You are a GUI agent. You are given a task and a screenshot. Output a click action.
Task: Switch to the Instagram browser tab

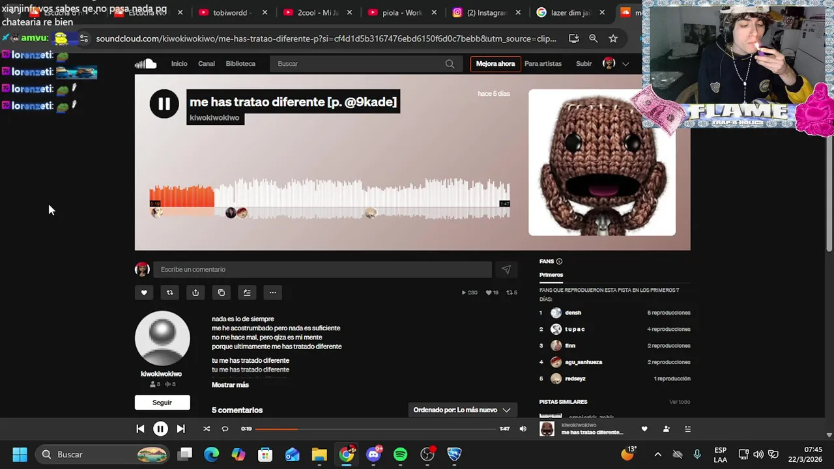[x=487, y=12]
